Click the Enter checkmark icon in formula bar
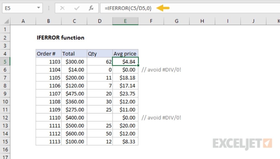 pyautogui.click(x=77, y=8)
